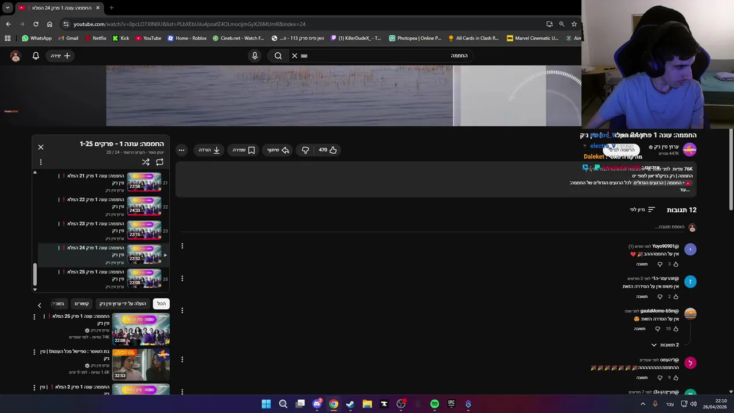Viewport: 734px width, 413px height.
Task: Like the video showing 470 likes
Action: 328,150
